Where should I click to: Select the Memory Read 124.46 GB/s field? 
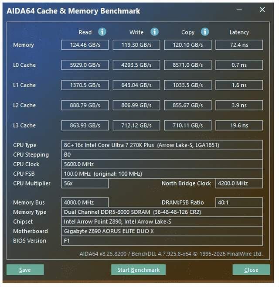tap(85, 45)
